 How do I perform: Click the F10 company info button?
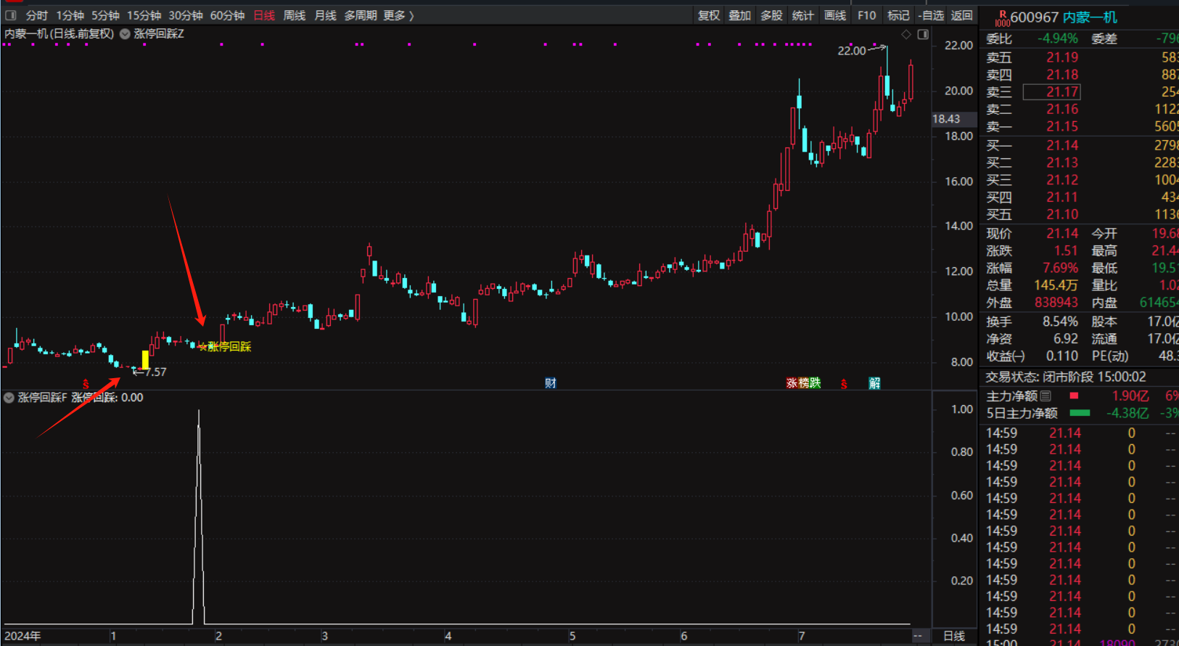(x=866, y=15)
